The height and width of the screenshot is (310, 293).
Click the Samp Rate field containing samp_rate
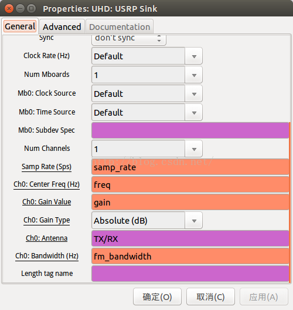click(x=190, y=167)
